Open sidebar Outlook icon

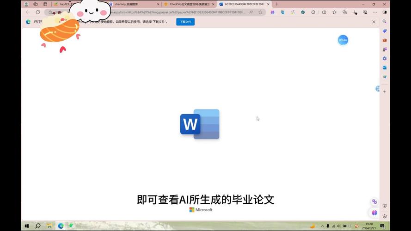tap(385, 67)
